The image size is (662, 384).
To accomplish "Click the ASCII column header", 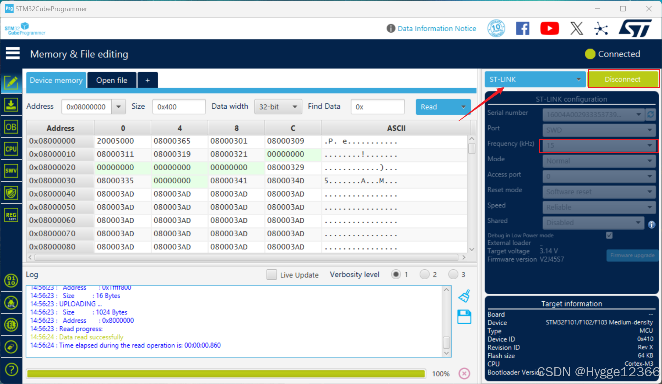I will pyautogui.click(x=396, y=128).
